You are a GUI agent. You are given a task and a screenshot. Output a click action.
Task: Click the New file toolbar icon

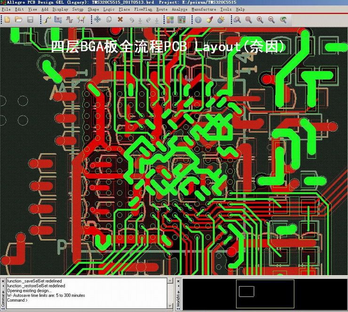coord(8,20)
